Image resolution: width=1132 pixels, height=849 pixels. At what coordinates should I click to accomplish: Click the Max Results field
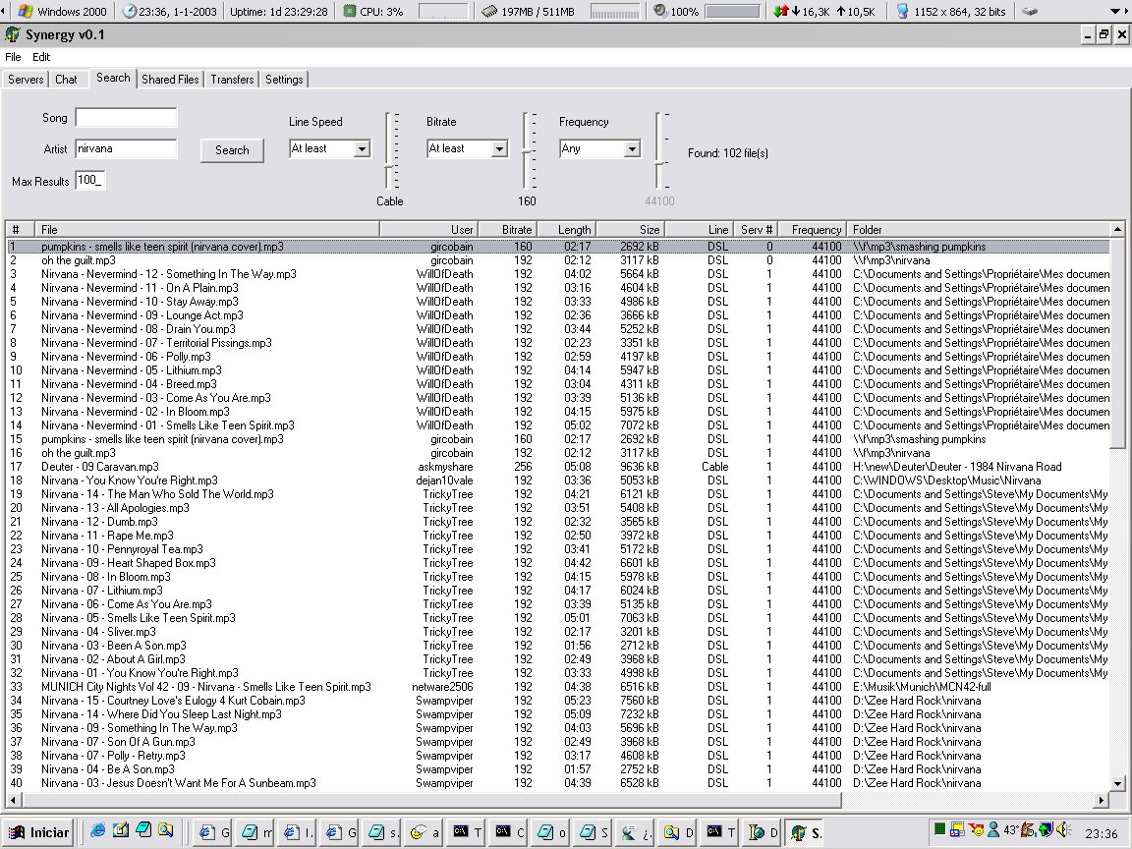(90, 181)
